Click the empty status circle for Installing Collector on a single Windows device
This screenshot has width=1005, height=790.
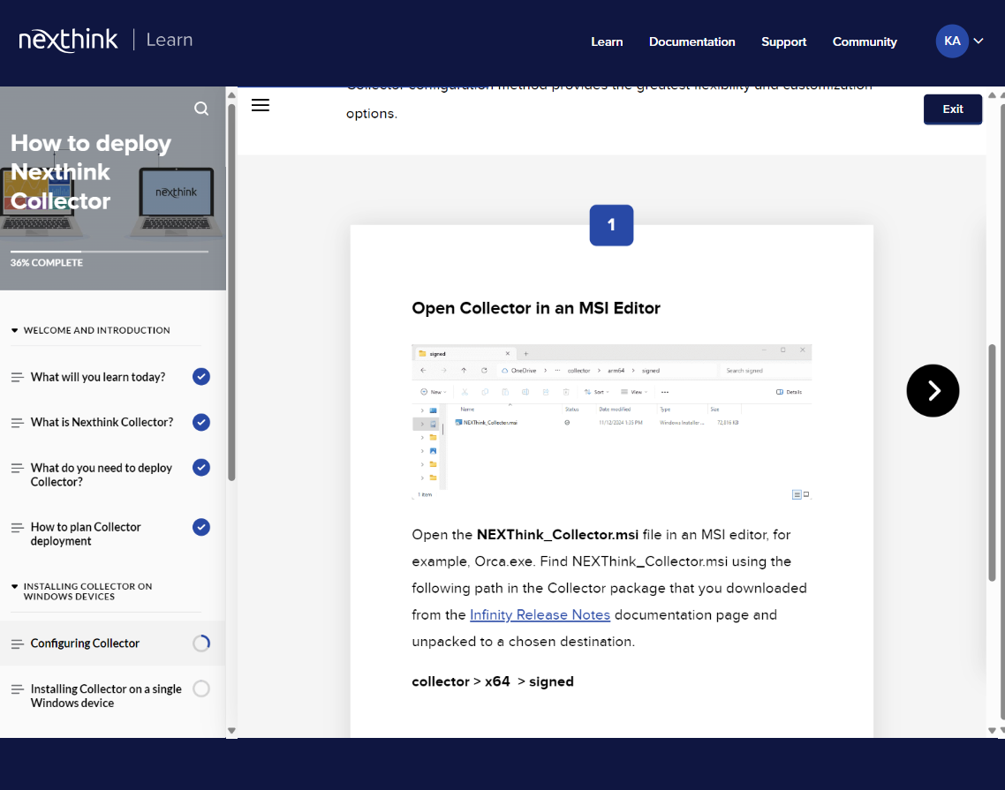coord(201,688)
